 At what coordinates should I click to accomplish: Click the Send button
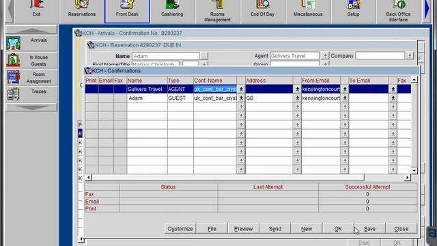pos(275,229)
